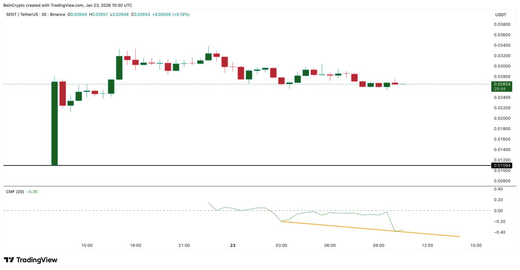
Task: Click the current price tag 0.02654
Action: click(x=502, y=84)
